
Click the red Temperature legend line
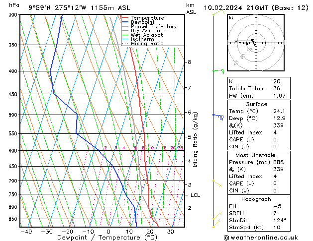pos(125,18)
